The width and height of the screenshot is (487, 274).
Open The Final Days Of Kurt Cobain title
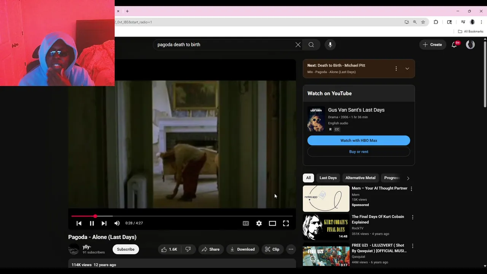pyautogui.click(x=378, y=219)
